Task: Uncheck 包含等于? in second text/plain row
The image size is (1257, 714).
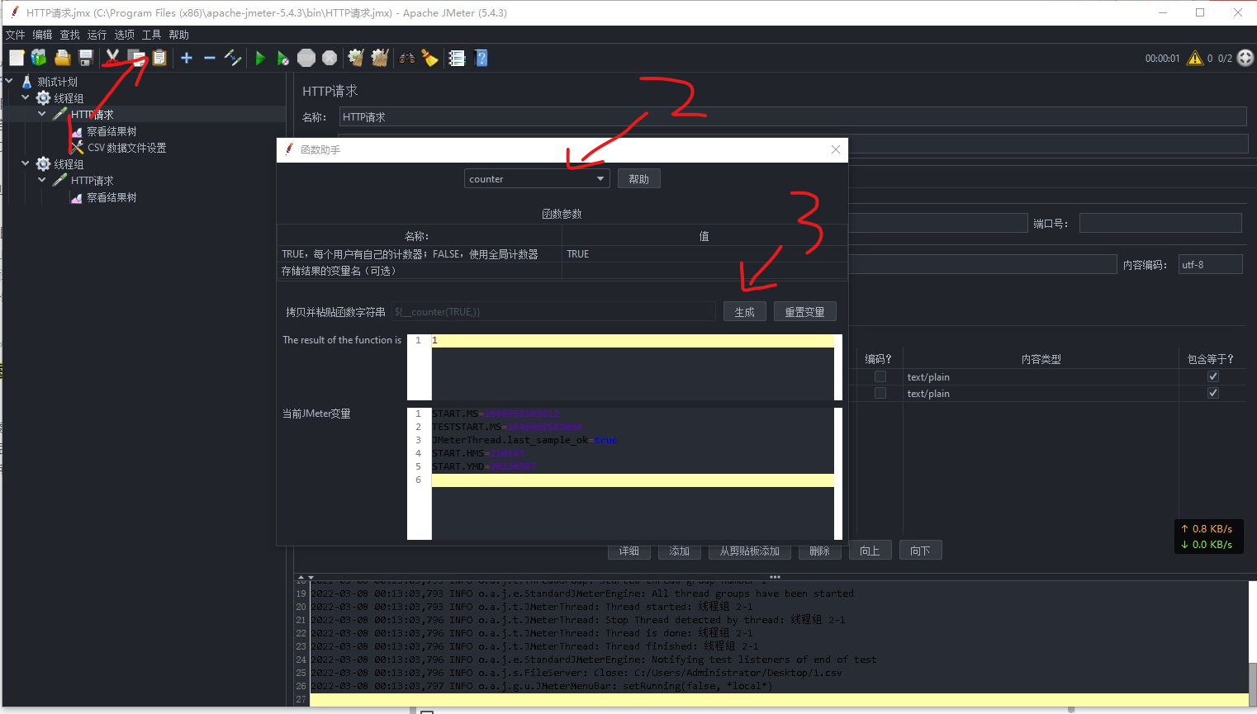Action: 1213,393
